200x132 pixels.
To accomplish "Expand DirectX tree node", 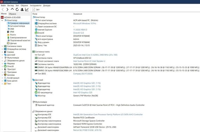I will tap(2, 66).
